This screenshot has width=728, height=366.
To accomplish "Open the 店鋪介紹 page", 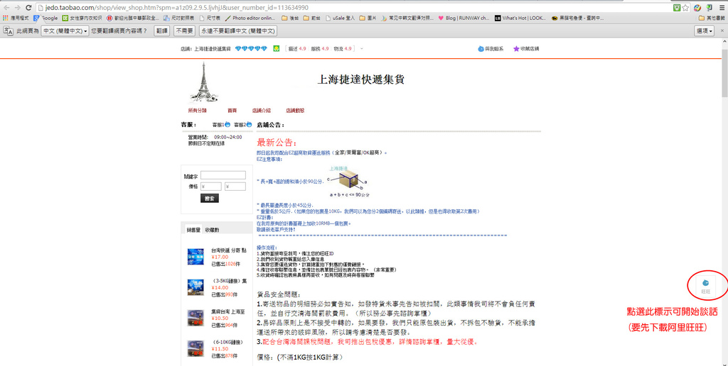I will point(262,111).
